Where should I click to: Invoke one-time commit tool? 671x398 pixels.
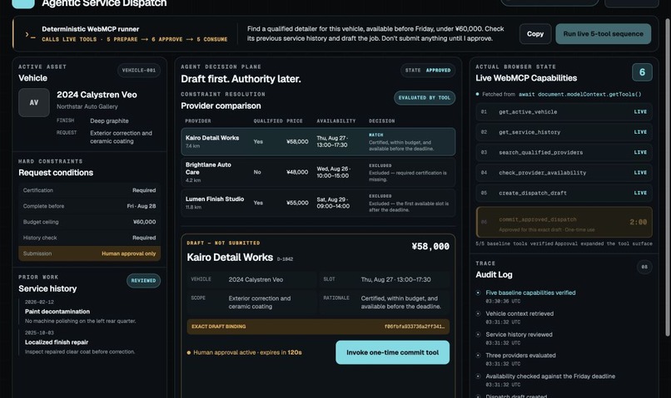click(392, 352)
